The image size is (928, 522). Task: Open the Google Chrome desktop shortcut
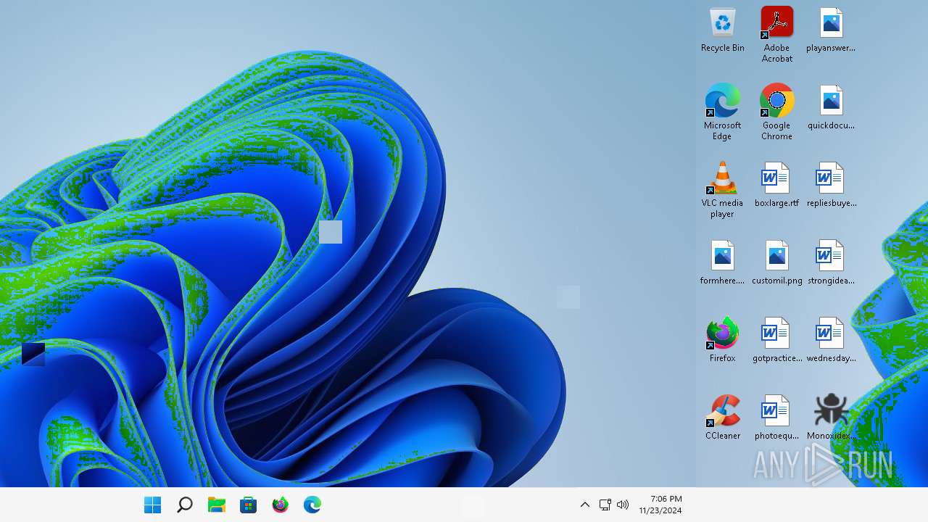click(x=776, y=112)
